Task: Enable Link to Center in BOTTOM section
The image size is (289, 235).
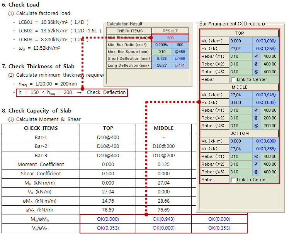Action: [x=233, y=180]
